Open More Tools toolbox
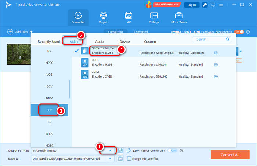This screenshot has width=257, height=166. tap(179, 18)
